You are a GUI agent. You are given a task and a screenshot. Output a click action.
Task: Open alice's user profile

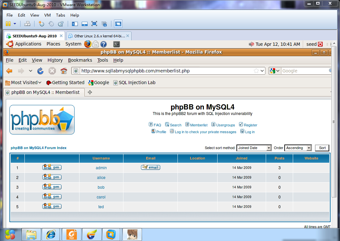pyautogui.click(x=101, y=178)
